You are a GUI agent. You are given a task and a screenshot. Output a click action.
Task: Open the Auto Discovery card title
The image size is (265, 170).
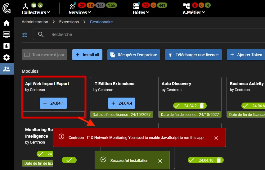(x=176, y=84)
